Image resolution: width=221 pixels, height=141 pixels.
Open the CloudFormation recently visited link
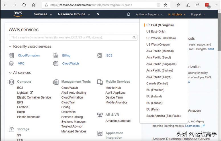tap(29, 56)
